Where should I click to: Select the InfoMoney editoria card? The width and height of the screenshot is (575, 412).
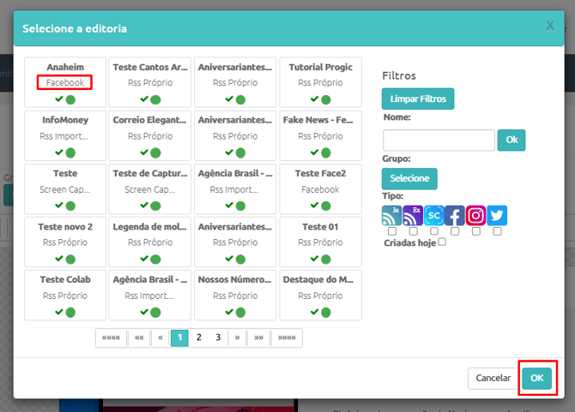[x=65, y=135]
